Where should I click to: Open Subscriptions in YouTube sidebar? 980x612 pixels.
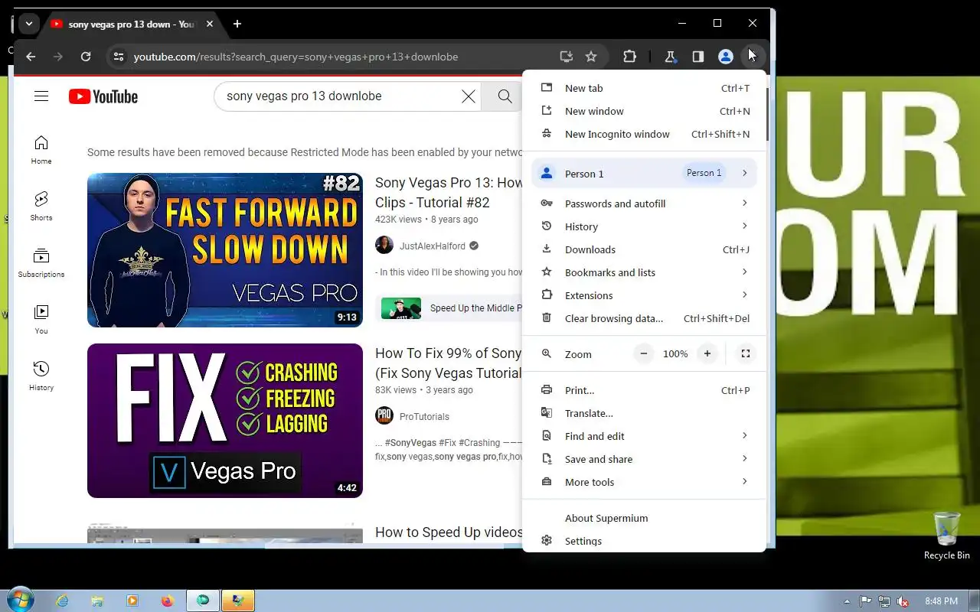41,263
